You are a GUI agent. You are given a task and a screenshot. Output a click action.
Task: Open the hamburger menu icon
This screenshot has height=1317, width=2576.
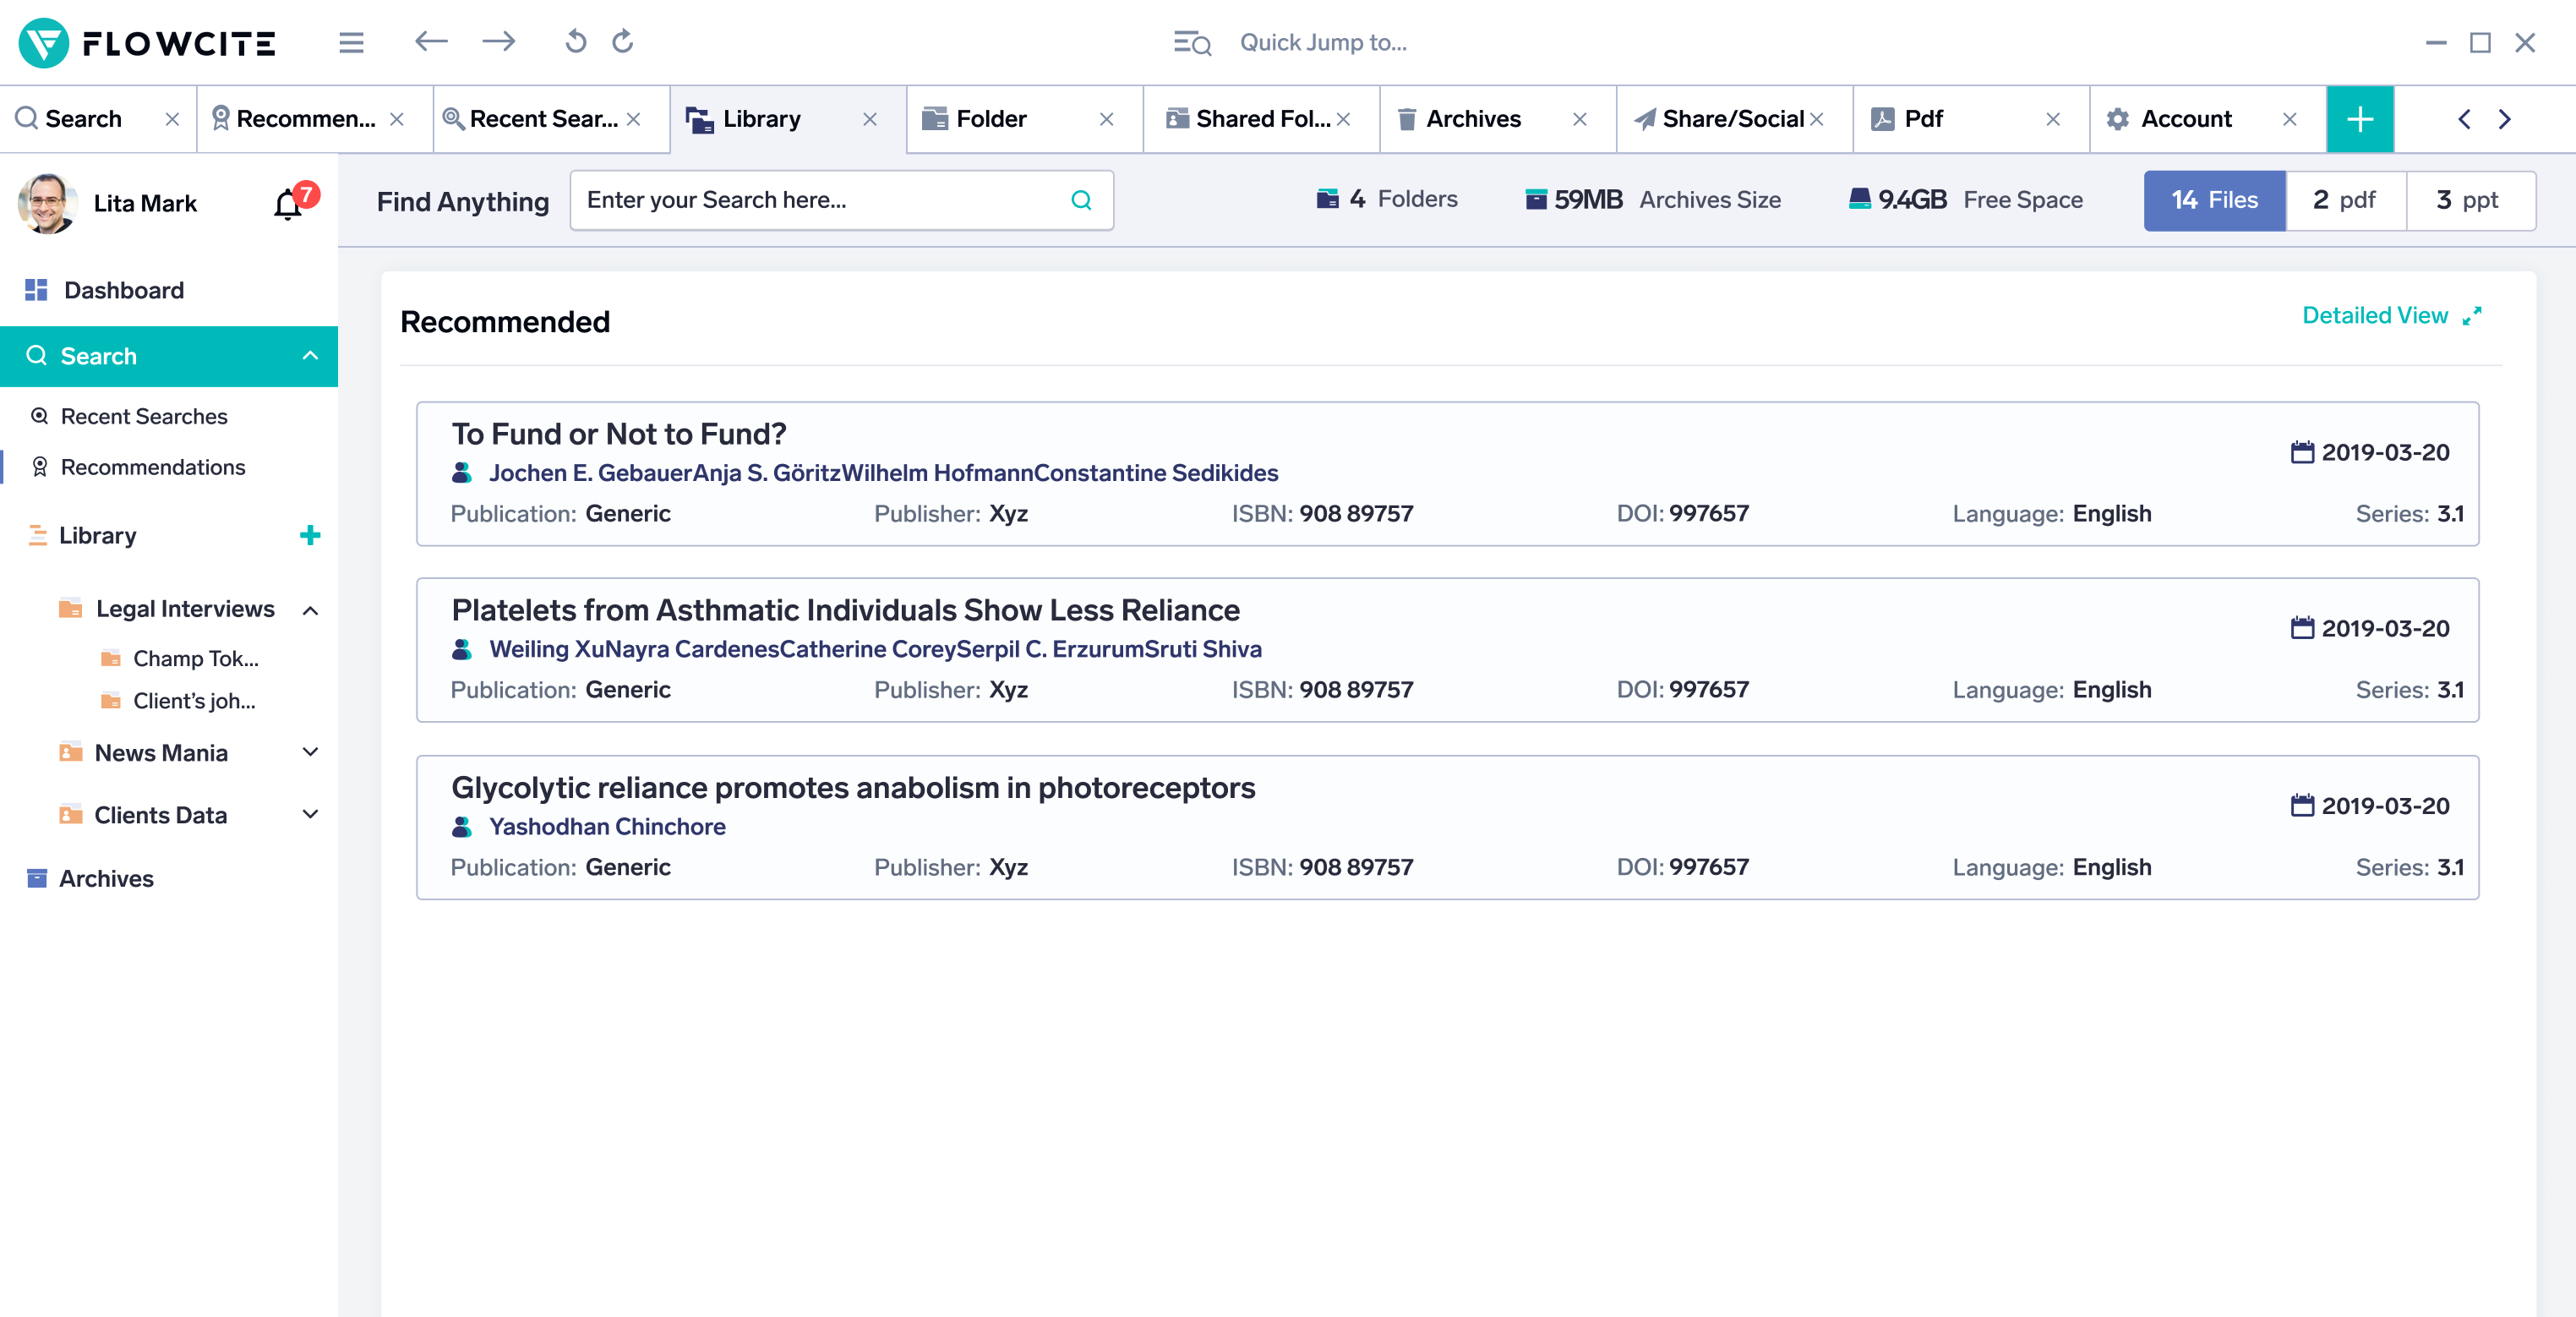(351, 42)
